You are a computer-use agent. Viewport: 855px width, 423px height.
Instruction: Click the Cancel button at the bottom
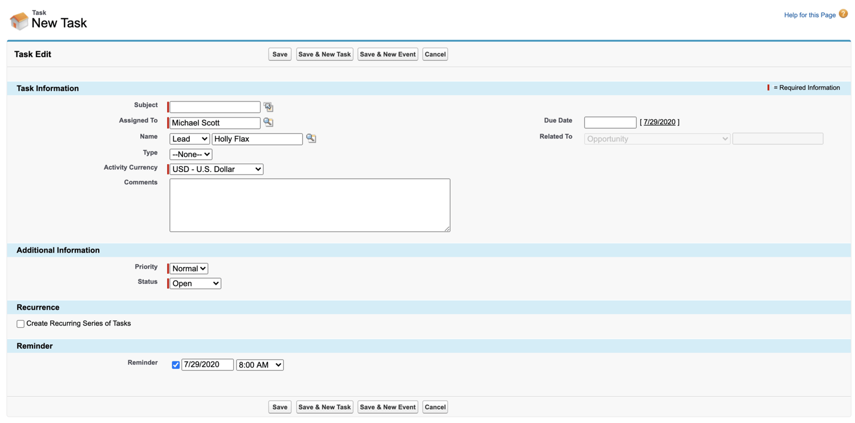pos(435,407)
